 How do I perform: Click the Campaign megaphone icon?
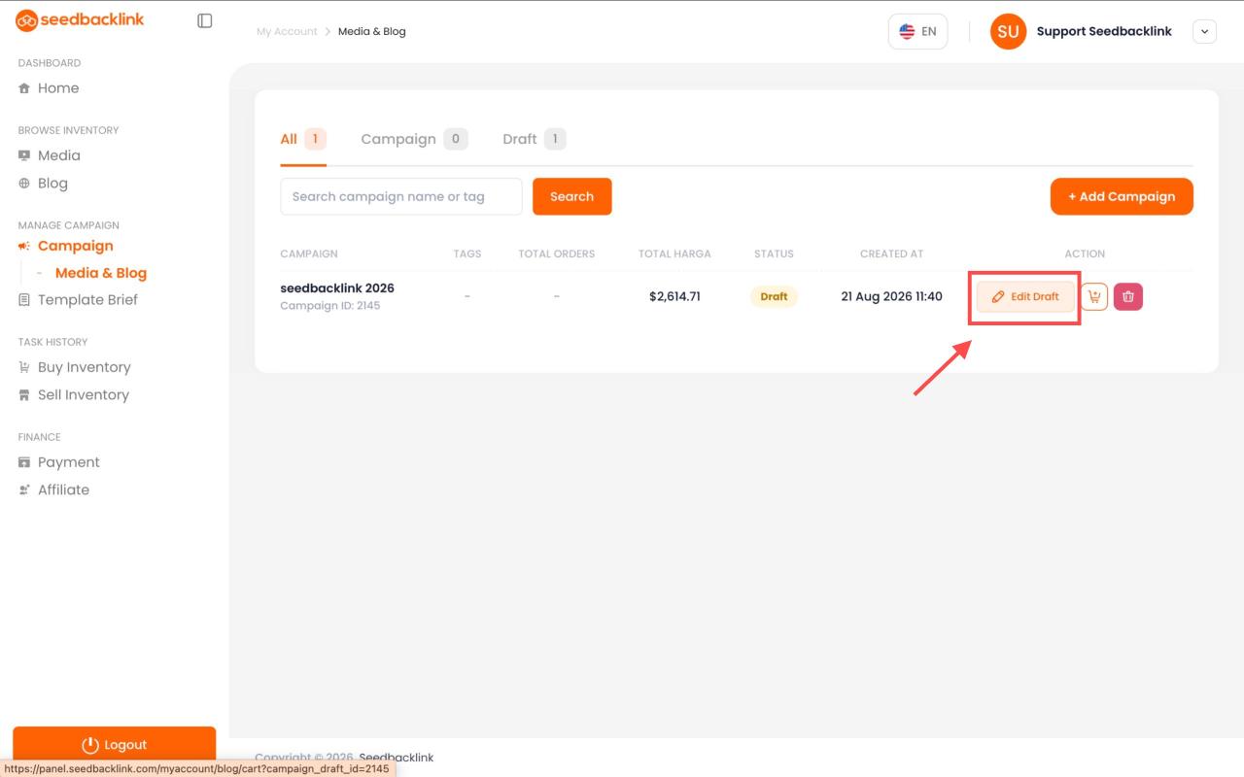pyautogui.click(x=24, y=247)
